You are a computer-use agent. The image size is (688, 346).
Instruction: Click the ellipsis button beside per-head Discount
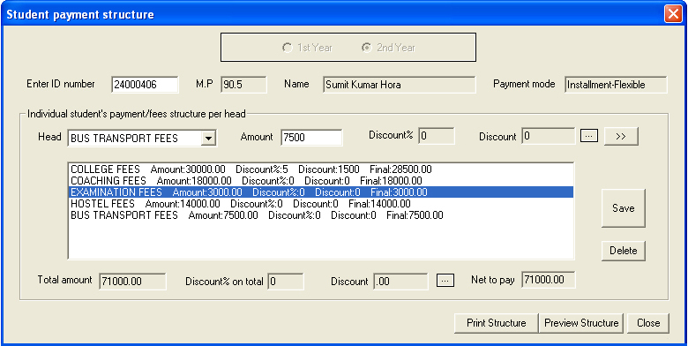[589, 136]
